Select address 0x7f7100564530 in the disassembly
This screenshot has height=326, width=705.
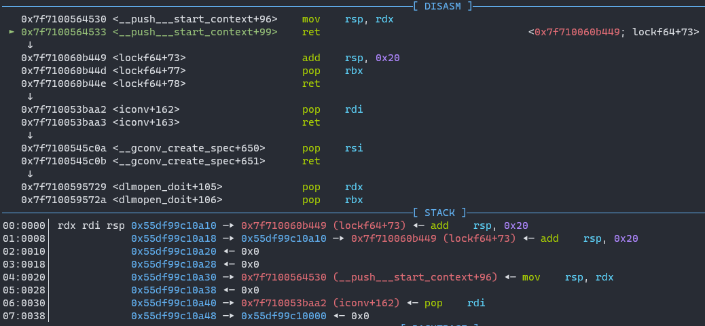[64, 19]
